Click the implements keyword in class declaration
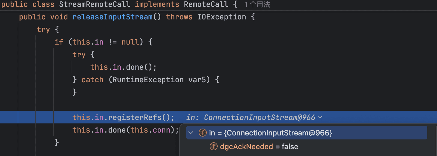The height and width of the screenshot is (156, 437). click(x=157, y=4)
